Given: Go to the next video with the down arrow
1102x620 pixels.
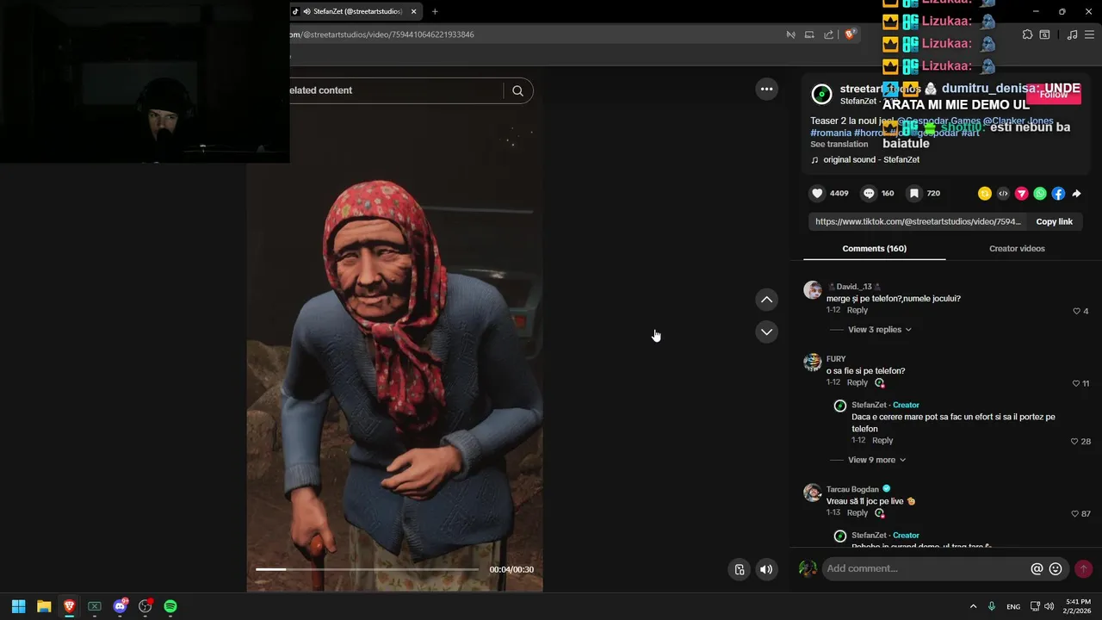Looking at the screenshot, I should click(x=766, y=332).
